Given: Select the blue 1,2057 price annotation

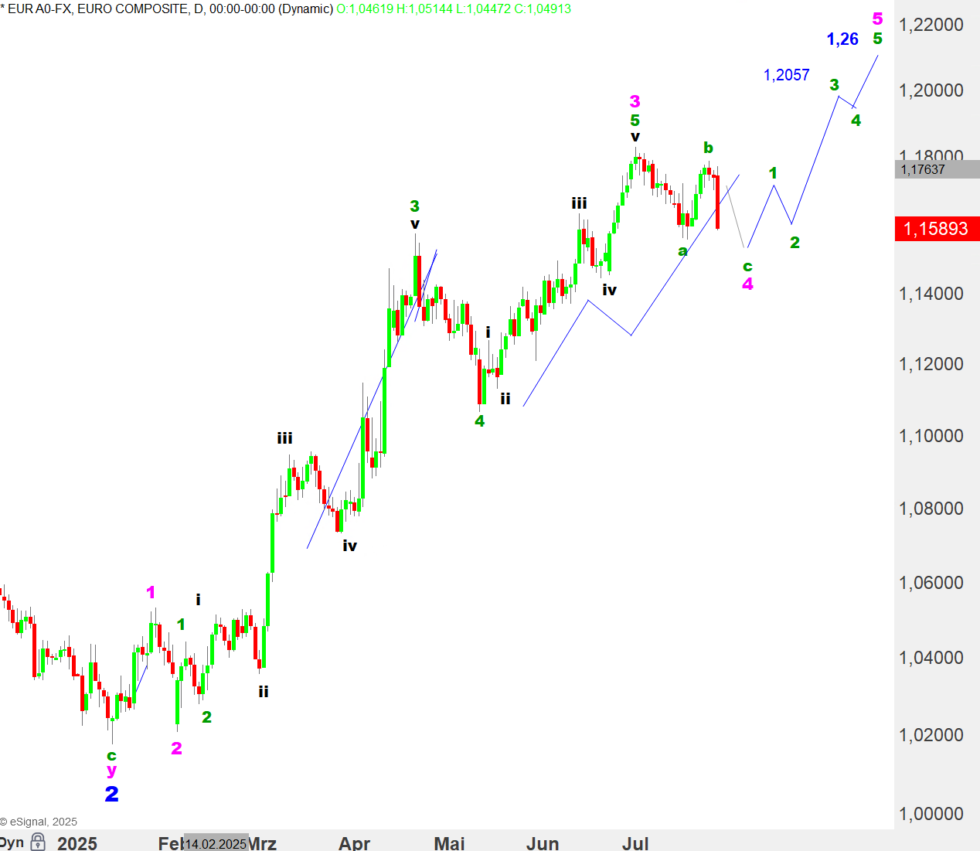Looking at the screenshot, I should click(x=786, y=75).
